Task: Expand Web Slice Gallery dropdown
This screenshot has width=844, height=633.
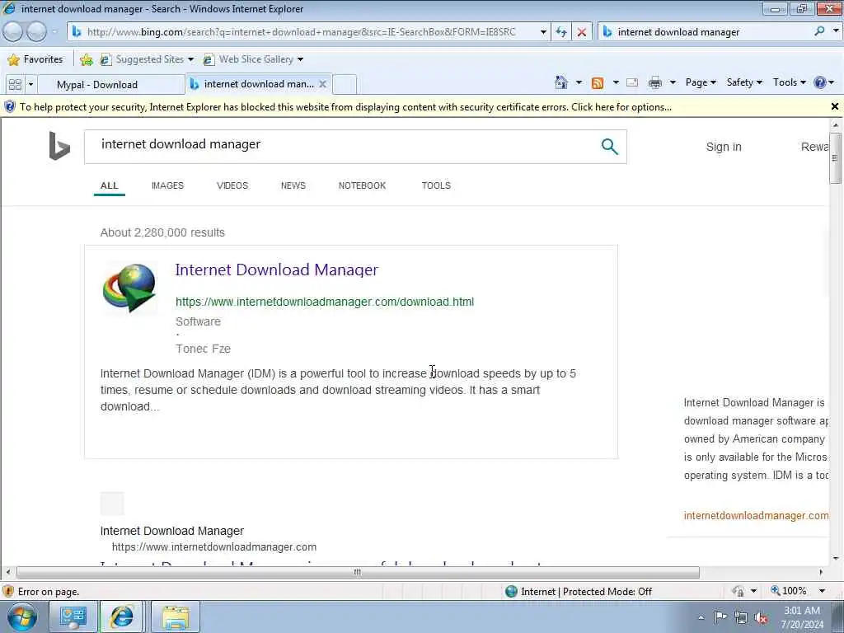Action: pos(300,59)
